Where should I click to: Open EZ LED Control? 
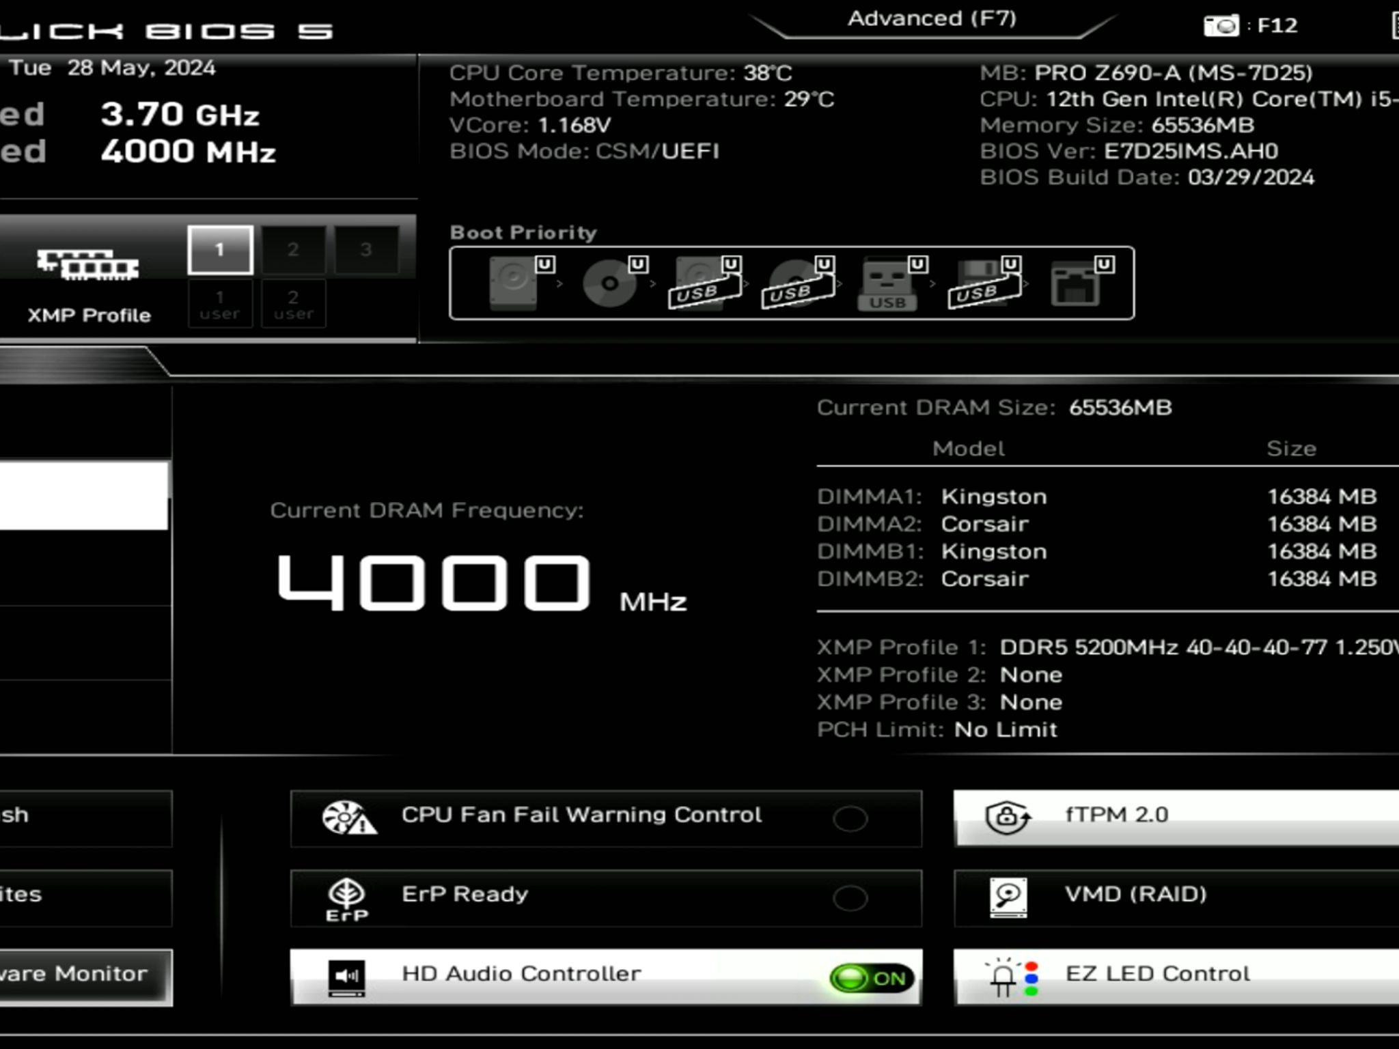coord(1176,977)
